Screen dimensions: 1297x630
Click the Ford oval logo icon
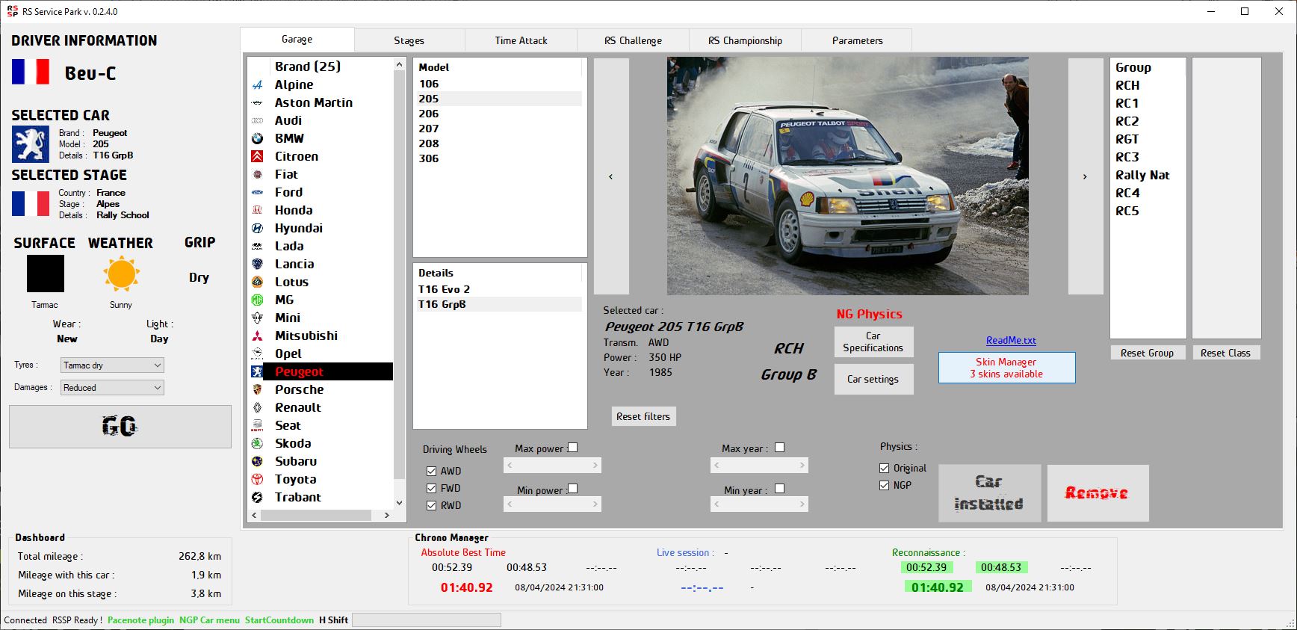click(x=257, y=192)
